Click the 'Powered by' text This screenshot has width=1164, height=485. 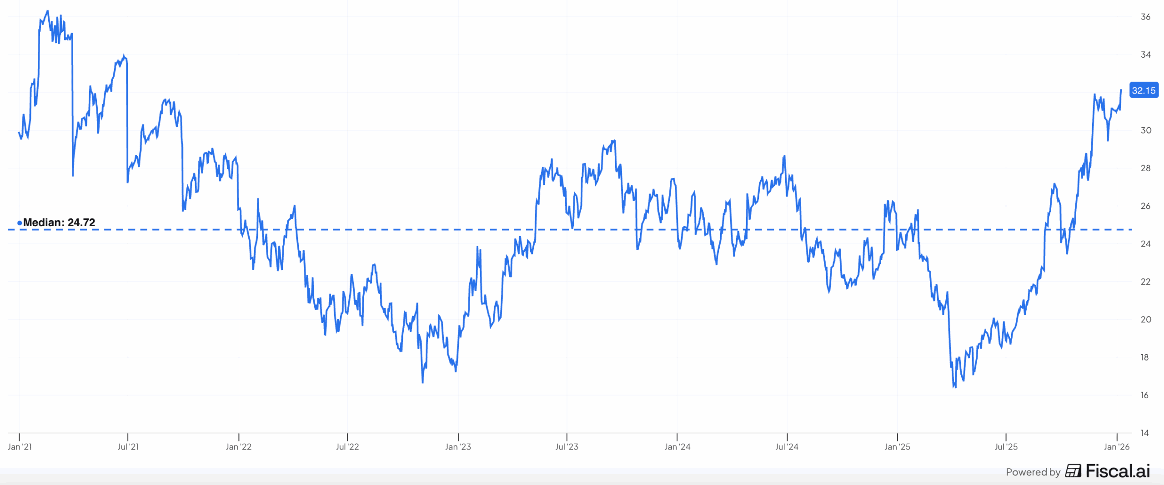[x=1033, y=472]
